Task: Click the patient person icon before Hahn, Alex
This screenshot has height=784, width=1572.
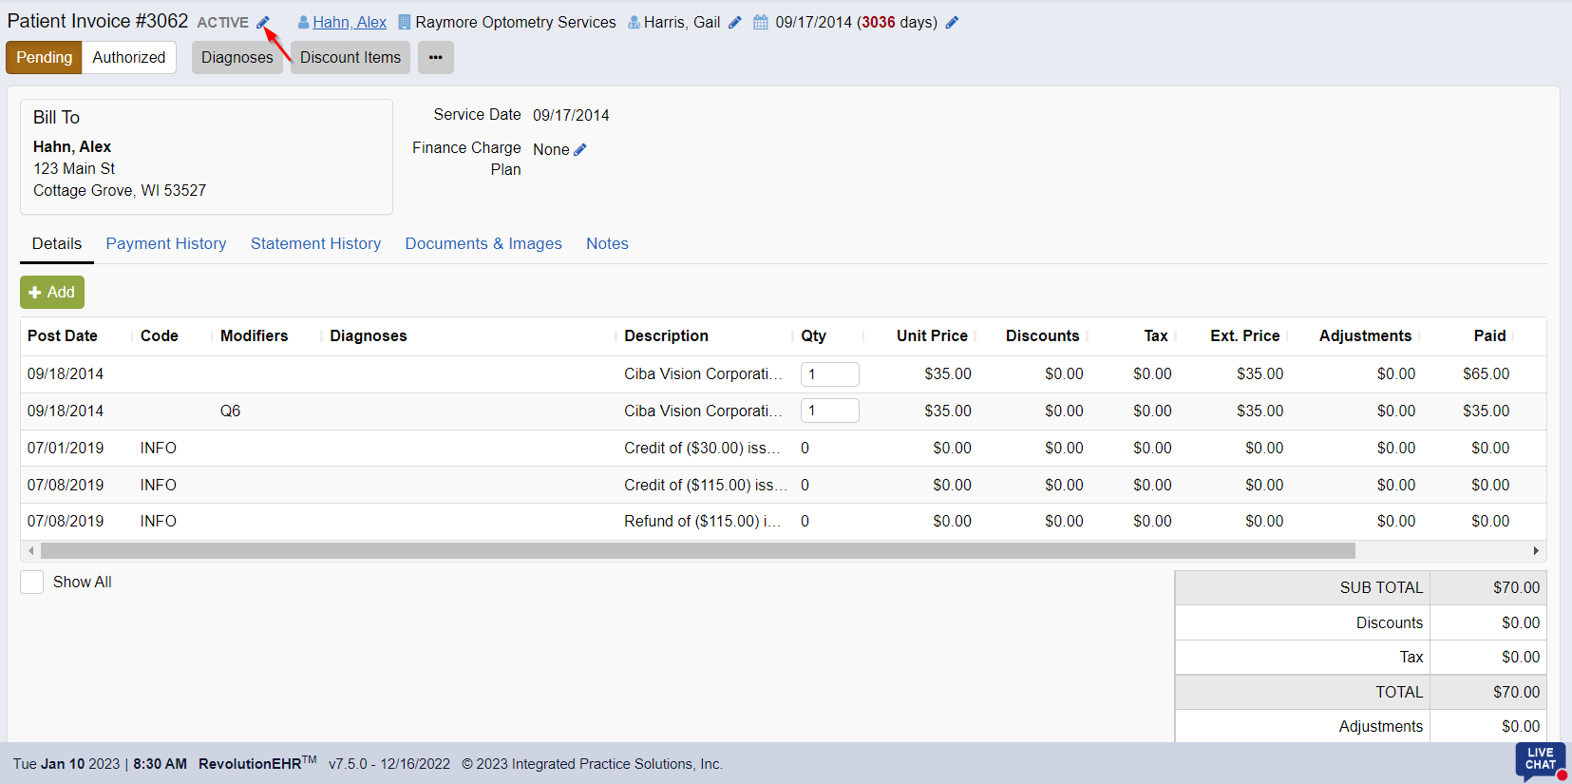Action: [303, 23]
